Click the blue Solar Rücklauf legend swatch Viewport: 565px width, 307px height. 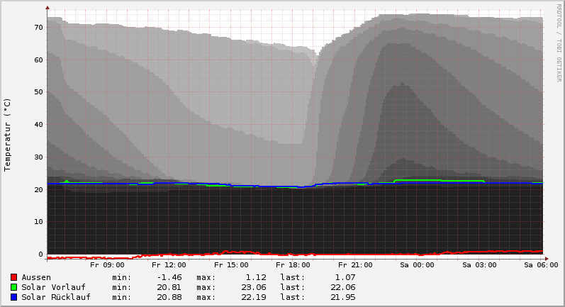click(14, 297)
